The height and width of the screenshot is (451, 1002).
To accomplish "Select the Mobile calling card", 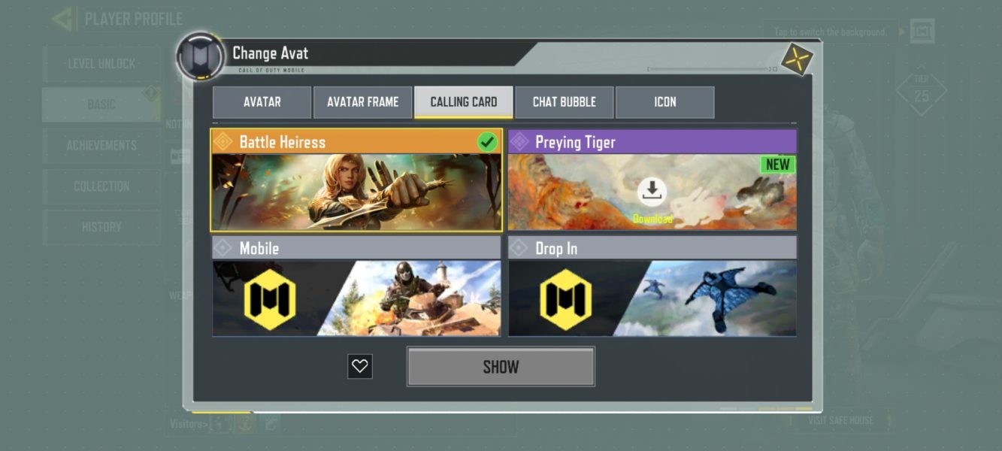I will (356, 286).
